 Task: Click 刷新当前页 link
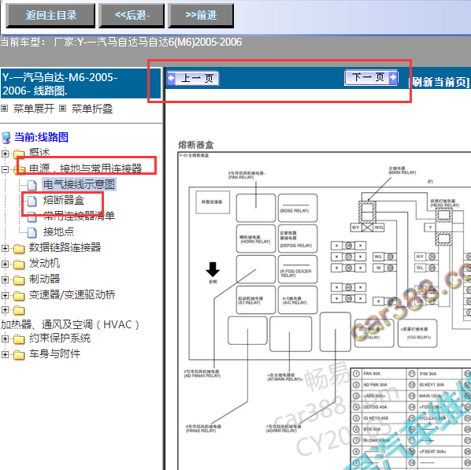[x=439, y=82]
